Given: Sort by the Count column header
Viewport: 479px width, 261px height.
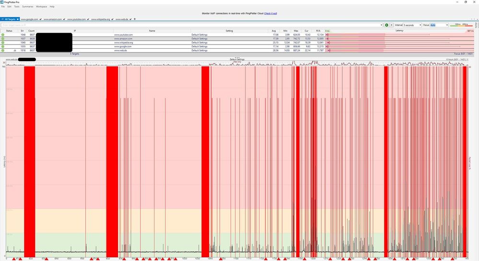Looking at the screenshot, I should click(x=31, y=31).
